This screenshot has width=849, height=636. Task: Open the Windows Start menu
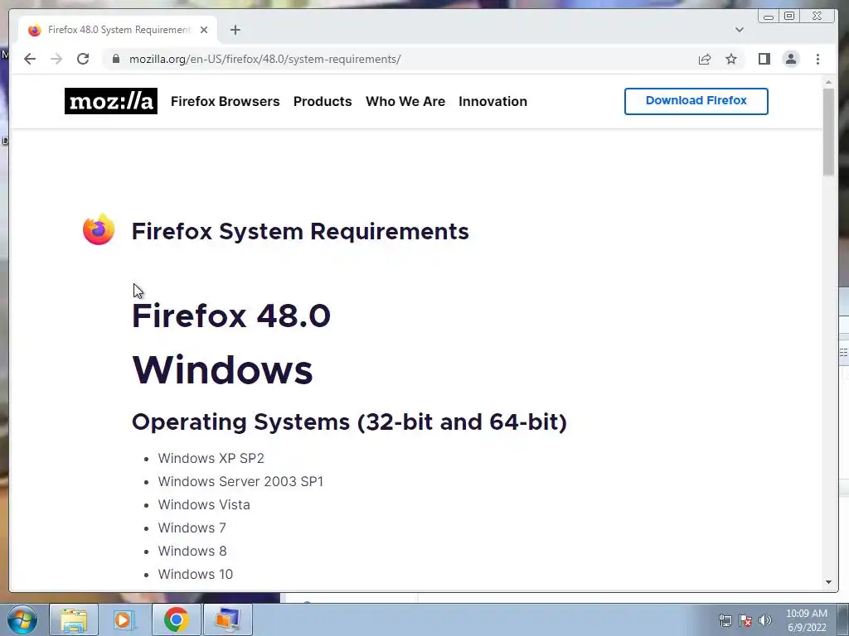tap(22, 619)
